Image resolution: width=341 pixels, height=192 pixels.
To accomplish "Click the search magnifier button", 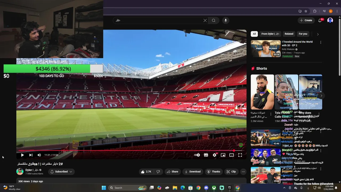I will (214, 20).
